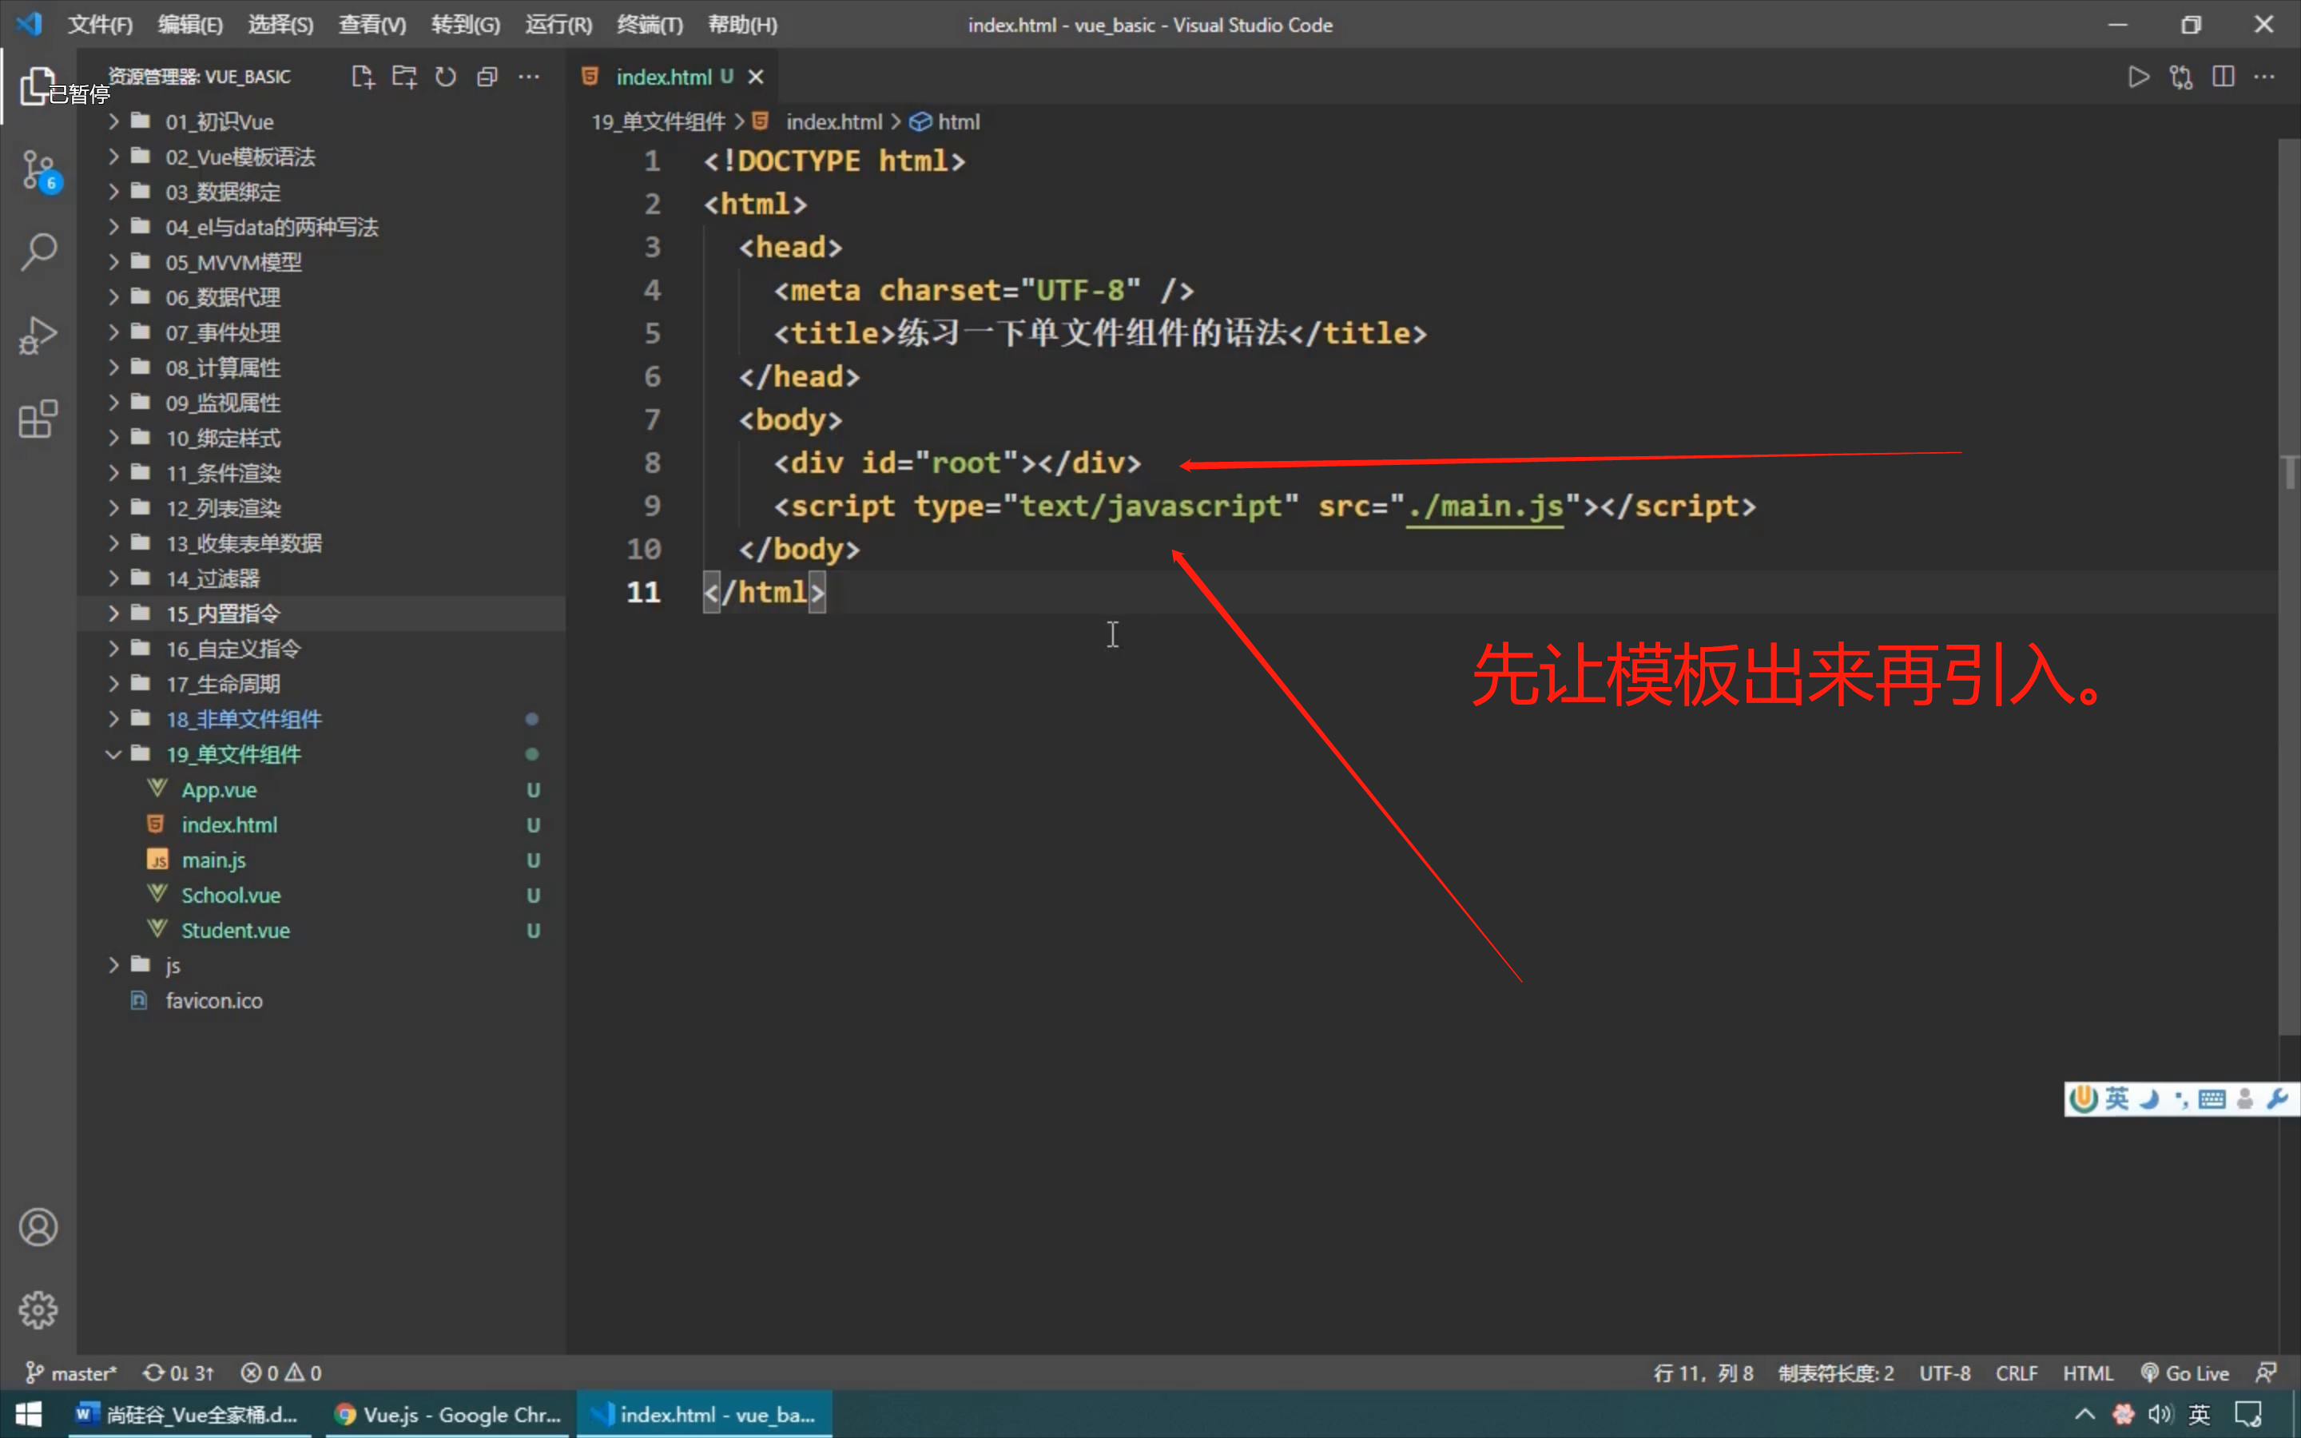Open Run and Debug view

click(x=38, y=336)
